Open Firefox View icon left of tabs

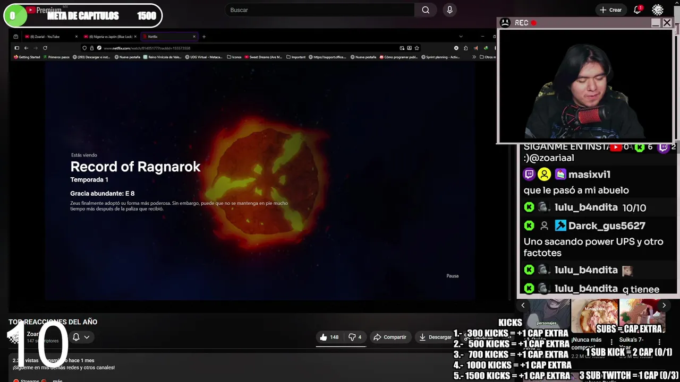click(16, 37)
